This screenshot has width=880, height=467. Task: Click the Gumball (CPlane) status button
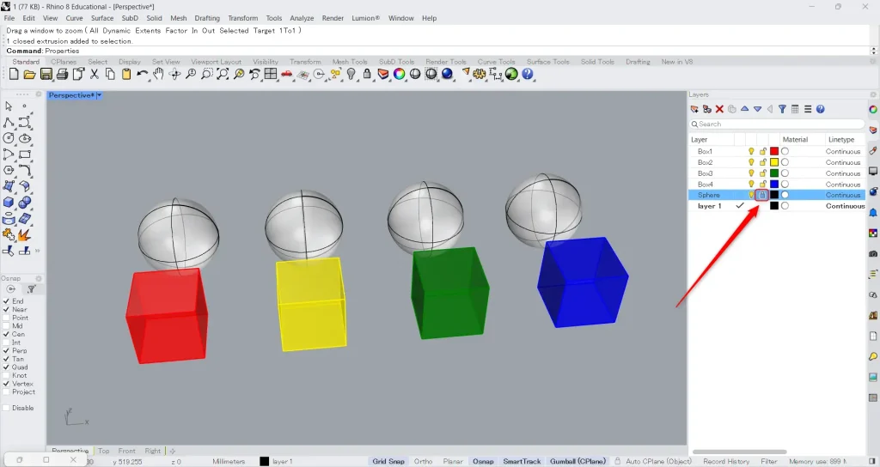(x=578, y=461)
